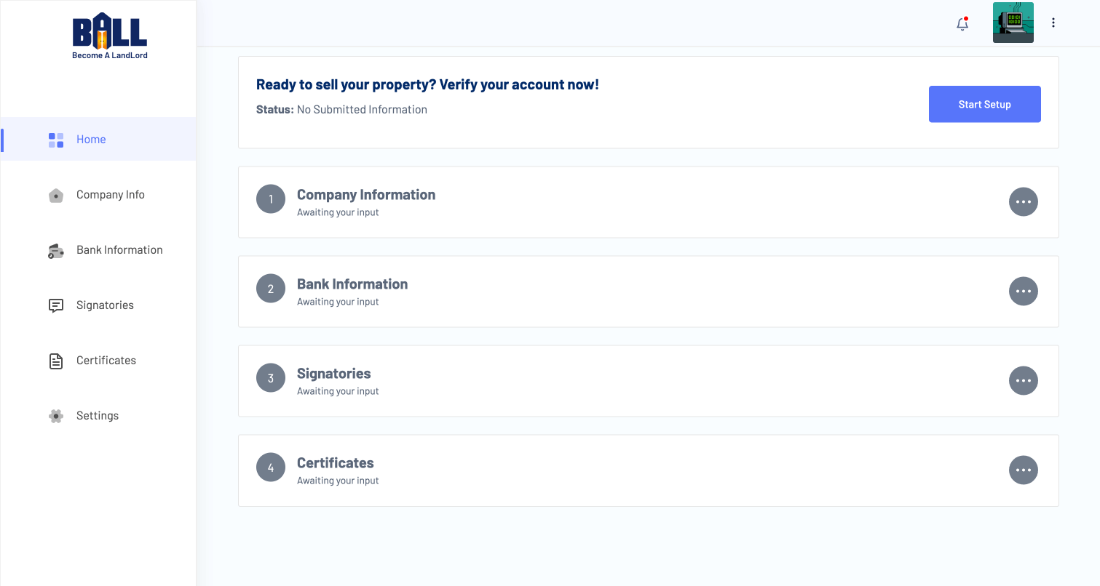The width and height of the screenshot is (1100, 586).
Task: Open the Signatories step ellipsis button
Action: pyautogui.click(x=1023, y=381)
